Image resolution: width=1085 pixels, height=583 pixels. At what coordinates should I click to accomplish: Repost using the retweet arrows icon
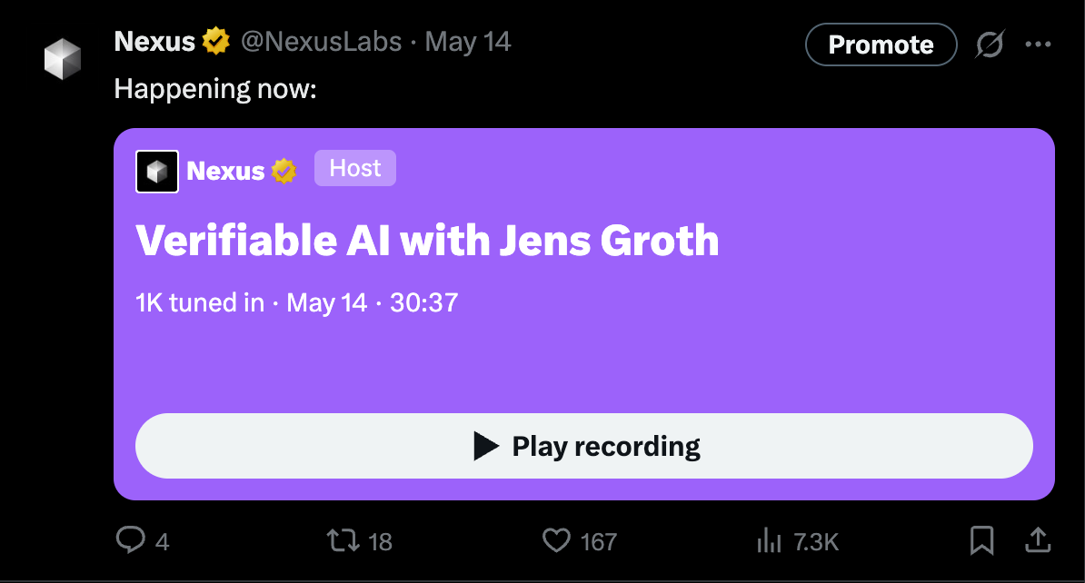(343, 540)
